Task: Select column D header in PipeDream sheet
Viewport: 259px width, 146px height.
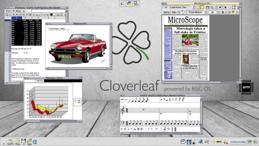Action: click(38, 18)
